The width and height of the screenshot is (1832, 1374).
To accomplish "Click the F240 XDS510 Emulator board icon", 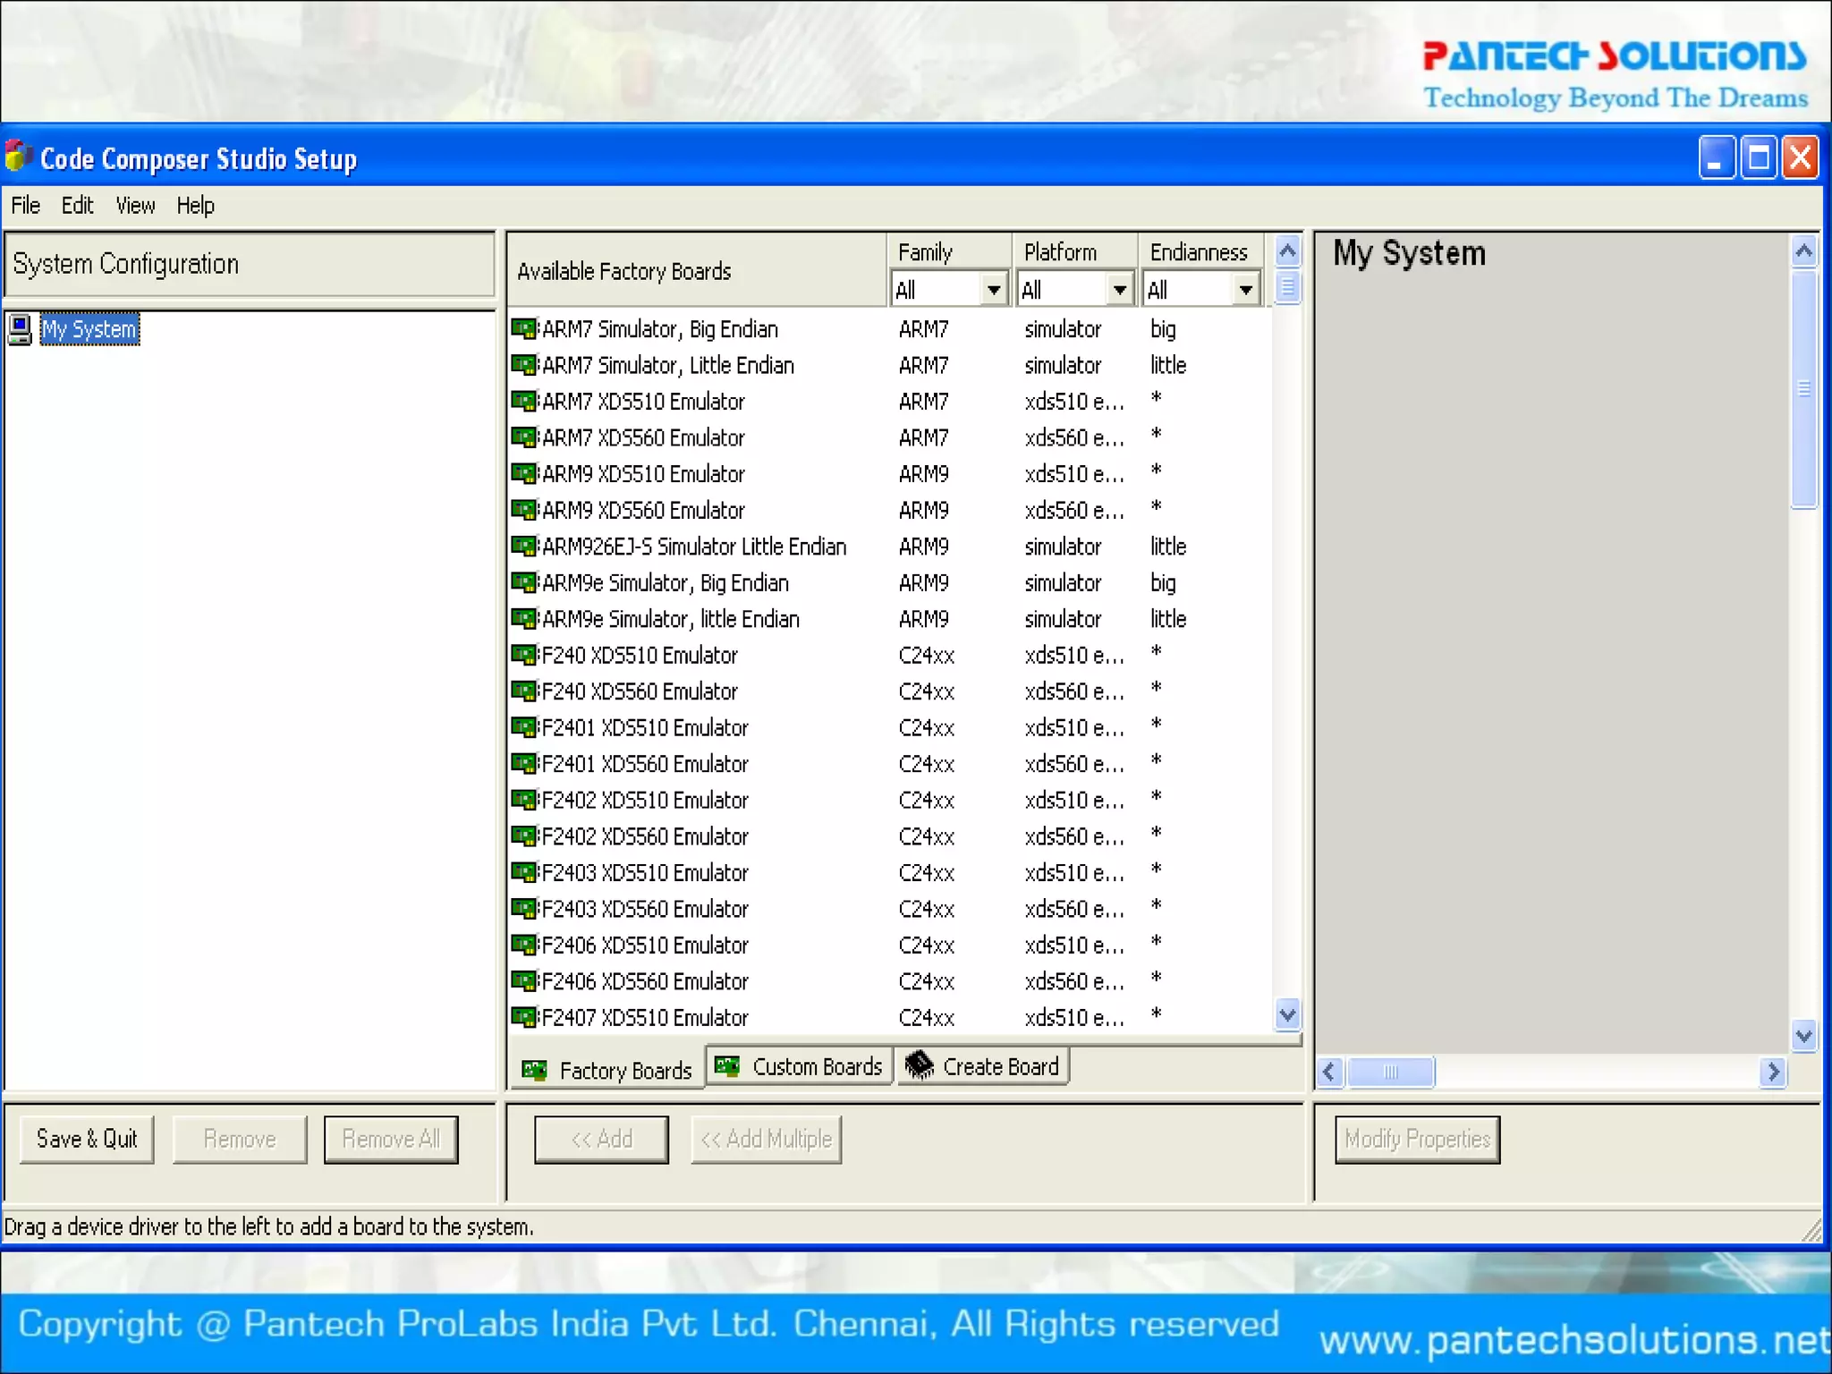I will pos(524,655).
